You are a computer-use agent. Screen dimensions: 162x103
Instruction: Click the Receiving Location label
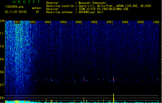coord(60,6)
